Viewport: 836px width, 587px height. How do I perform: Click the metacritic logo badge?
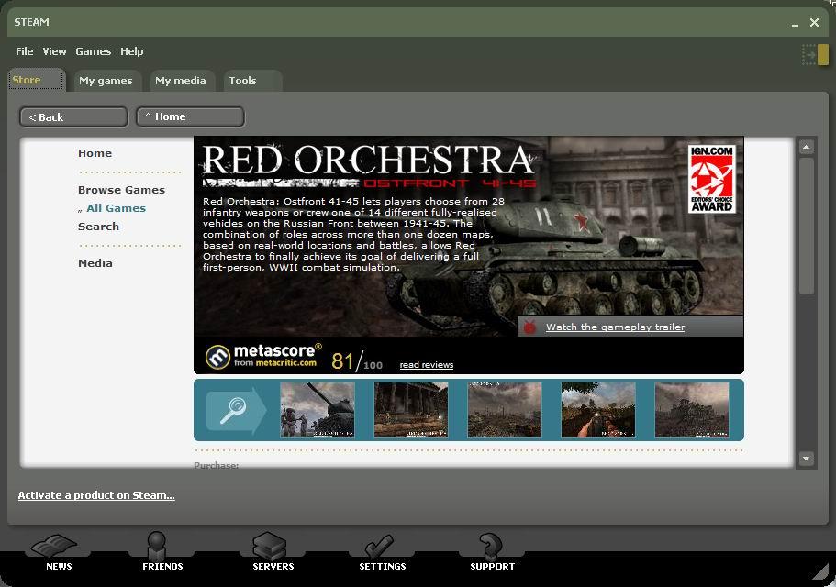[x=217, y=357]
